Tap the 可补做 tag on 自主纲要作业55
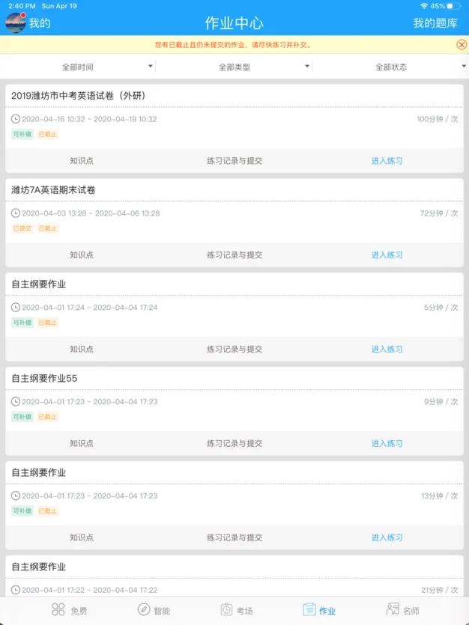Screen dimensions: 469x625 click(x=22, y=417)
